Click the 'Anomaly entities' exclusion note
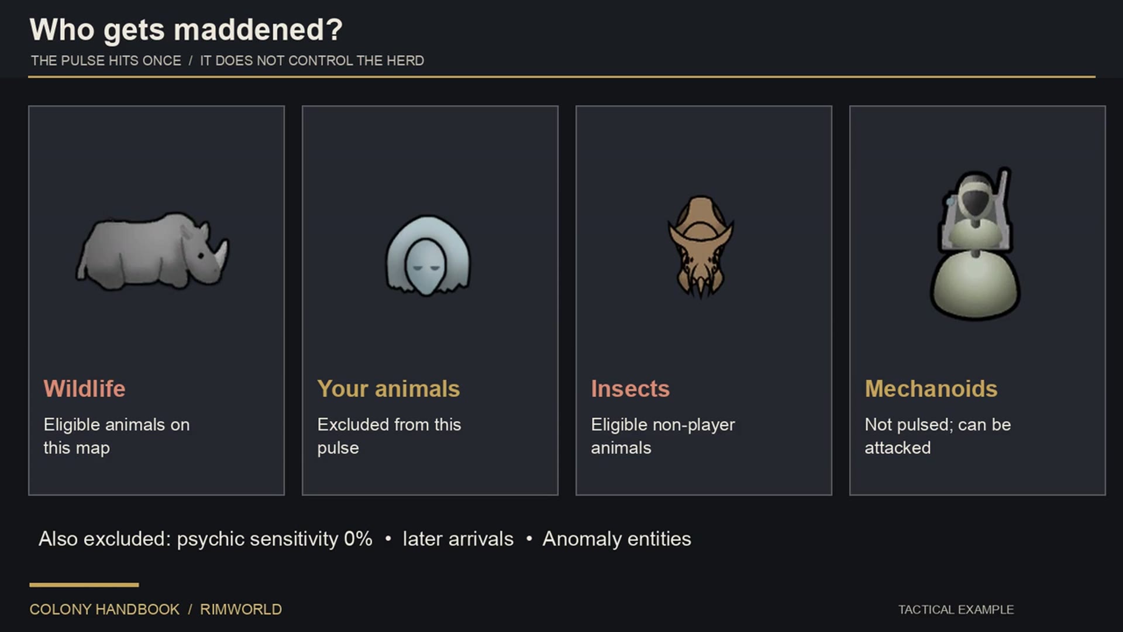 [616, 538]
